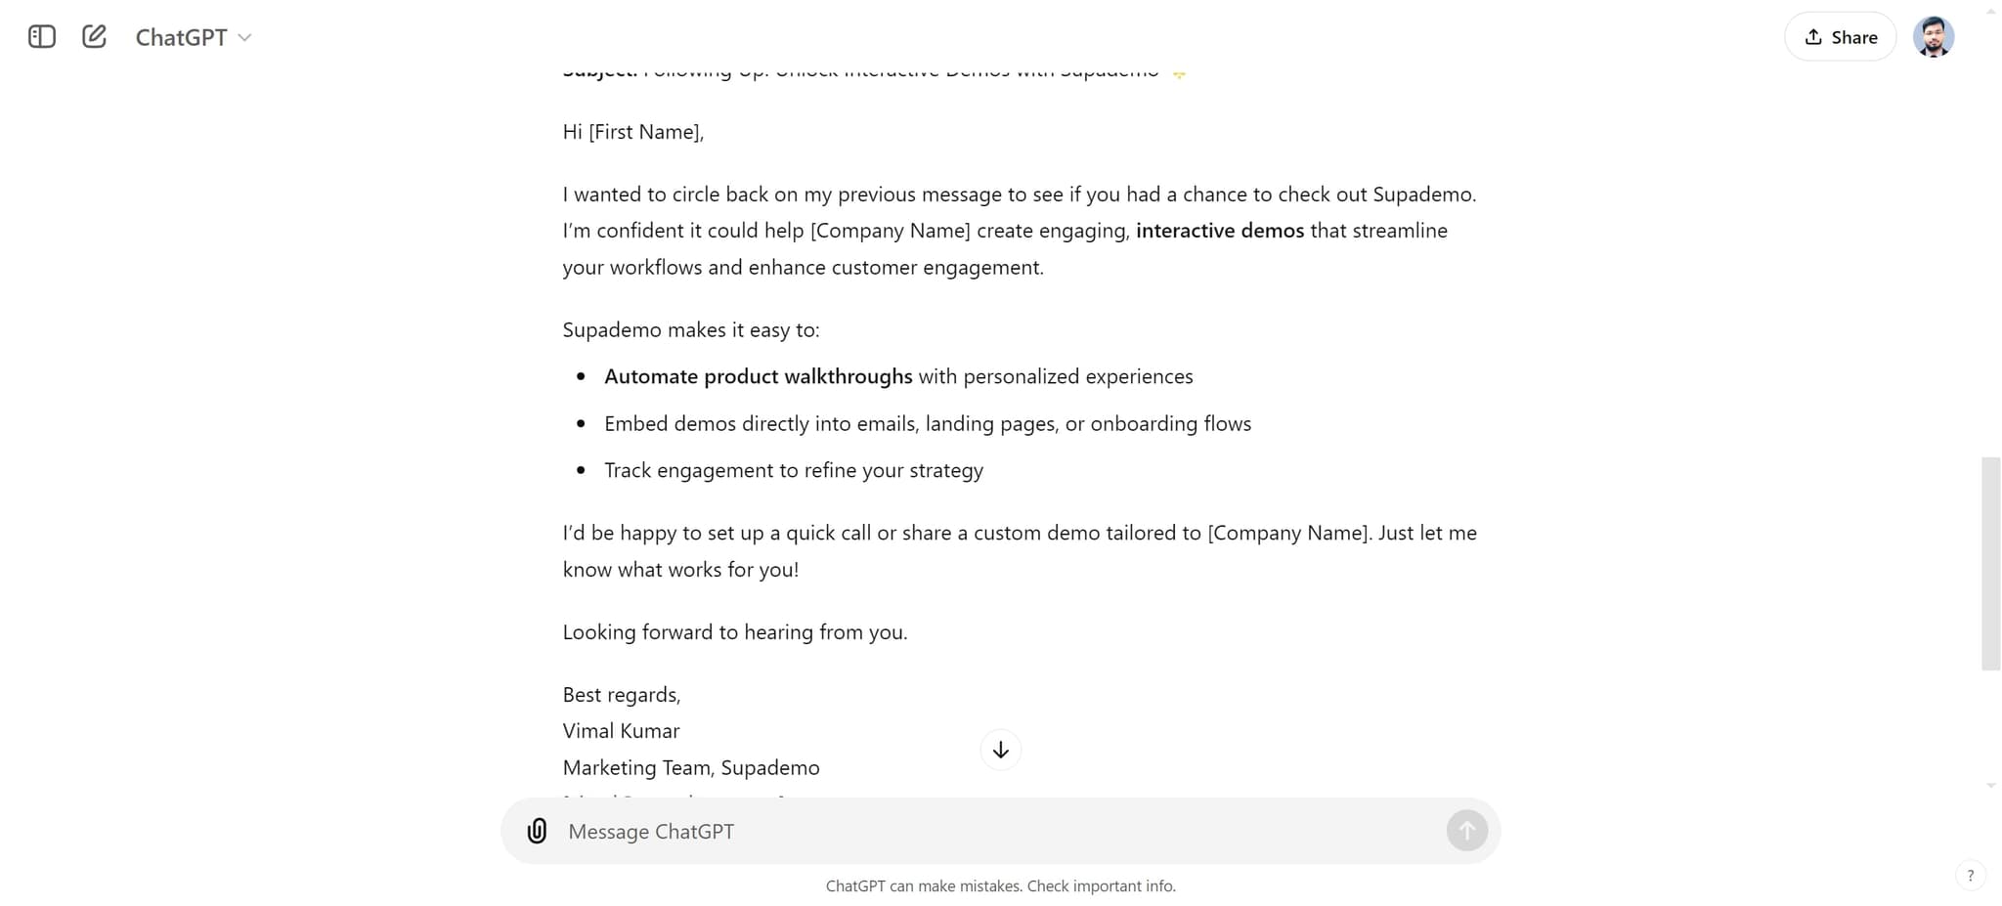
Task: Open help with the question mark icon
Action: 1971,875
